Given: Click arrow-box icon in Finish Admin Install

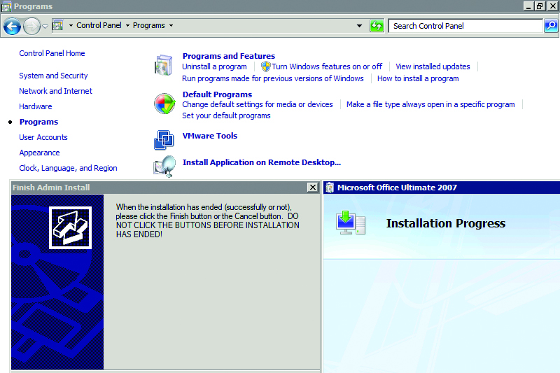Looking at the screenshot, I should click(x=71, y=227).
